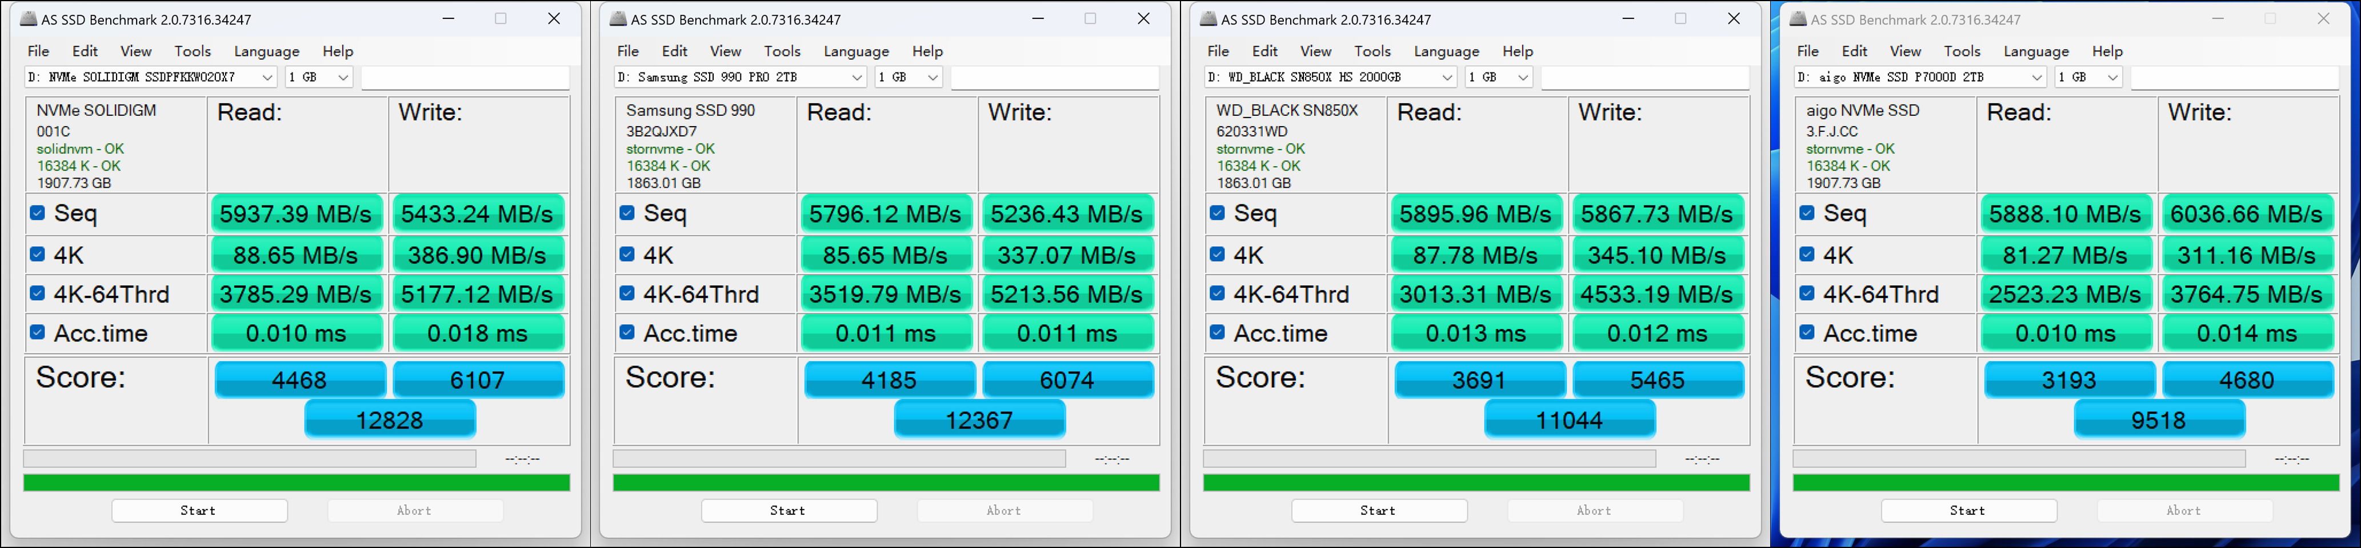The width and height of the screenshot is (2361, 548).
Task: Click the total score 11044
Action: pos(1570,420)
